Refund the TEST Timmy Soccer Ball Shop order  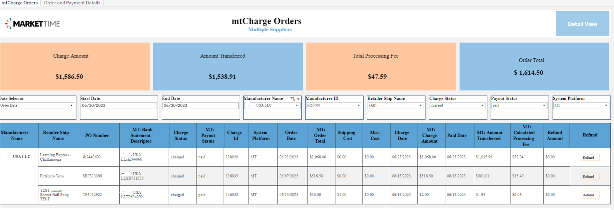click(590, 195)
